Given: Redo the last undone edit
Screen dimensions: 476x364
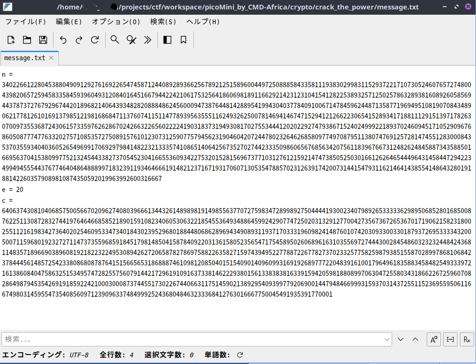Looking at the screenshot, I should tap(79, 40).
